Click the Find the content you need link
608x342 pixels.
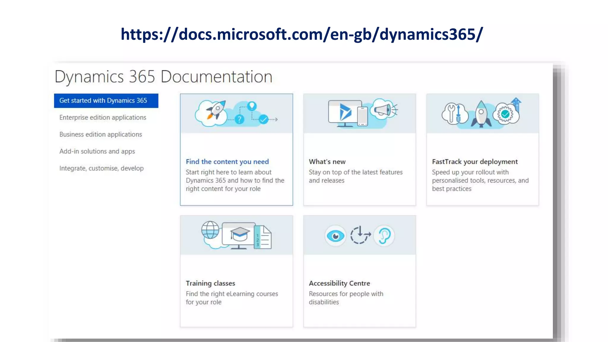[x=227, y=161]
